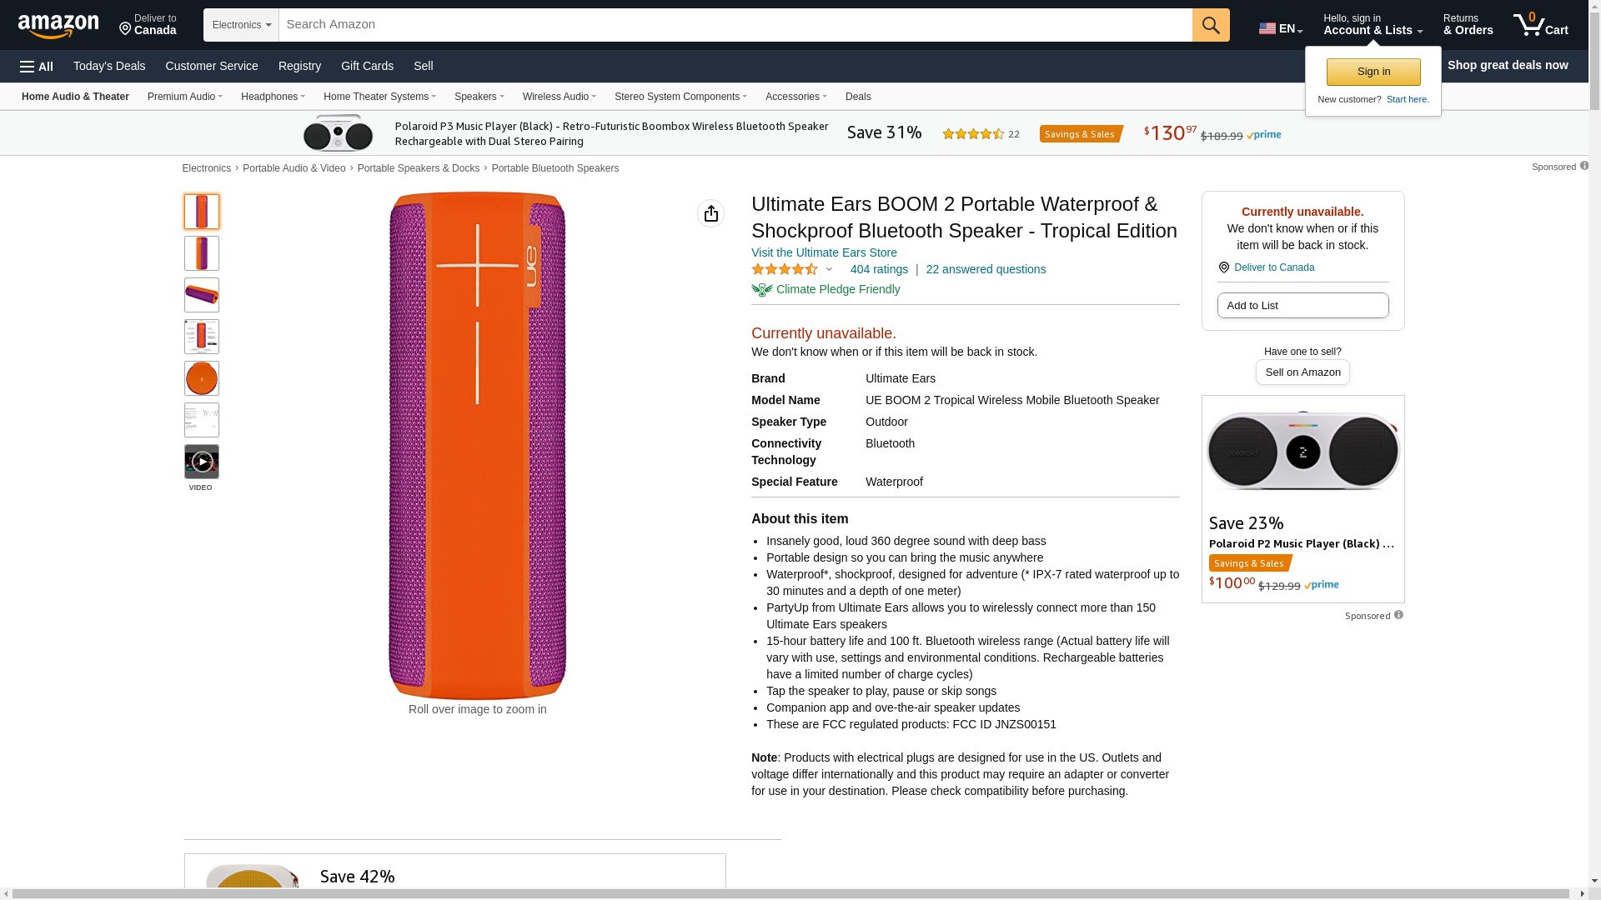Click the Deliver to Canada location pin

[1224, 267]
